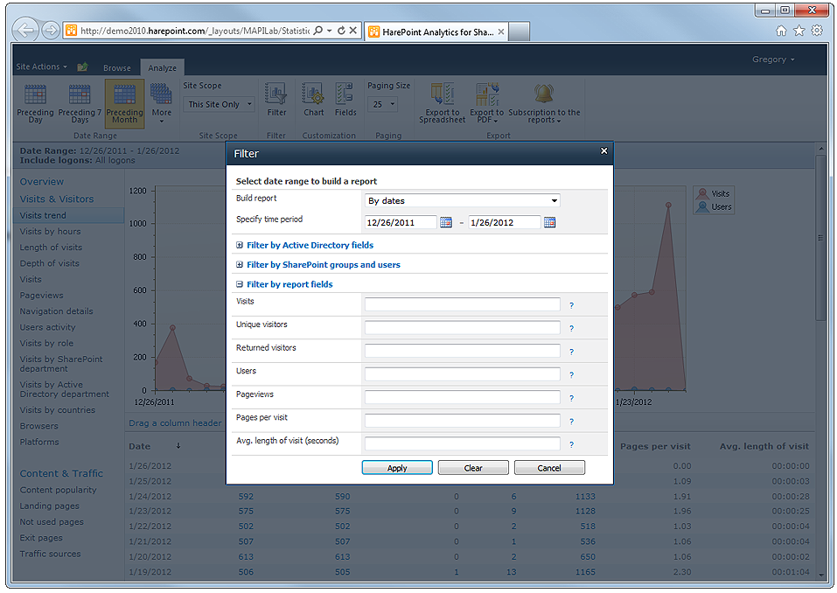The height and width of the screenshot is (593, 837).
Task: Click the start date text field
Action: pyautogui.click(x=401, y=223)
